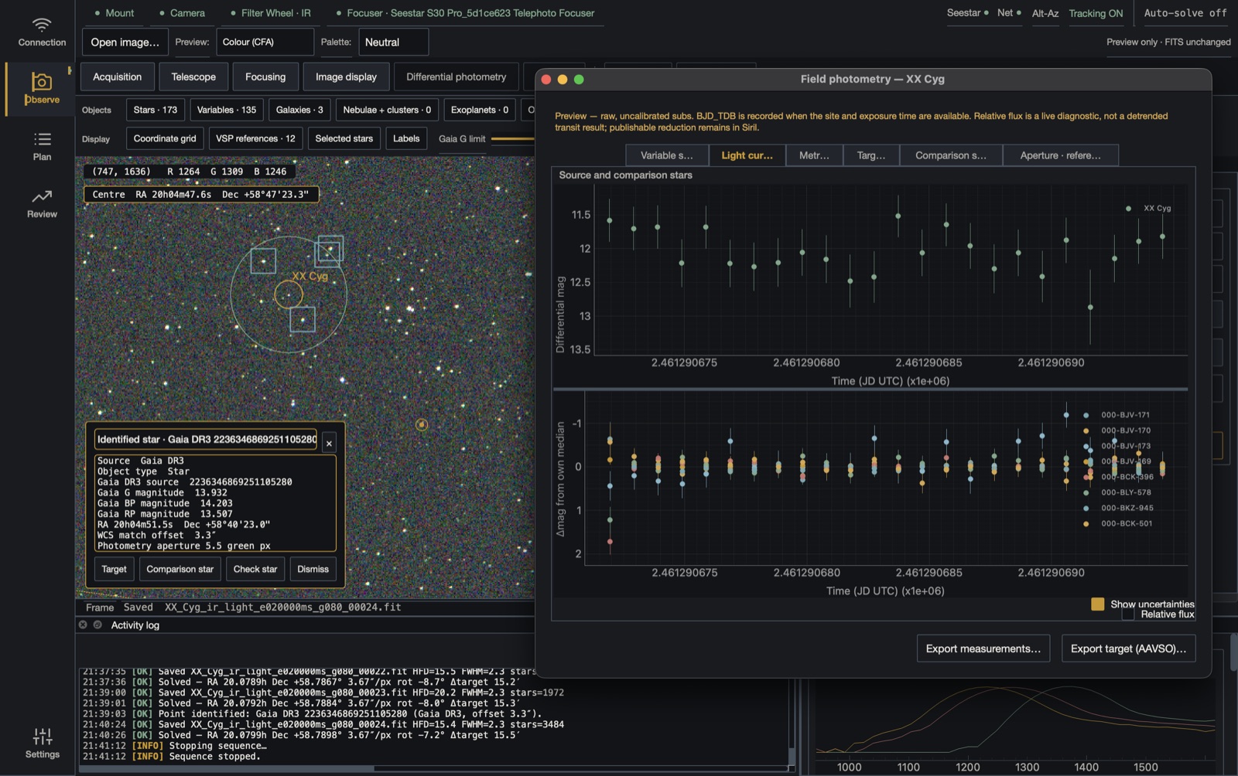Open the Palette Neutral dropdown

coord(393,42)
